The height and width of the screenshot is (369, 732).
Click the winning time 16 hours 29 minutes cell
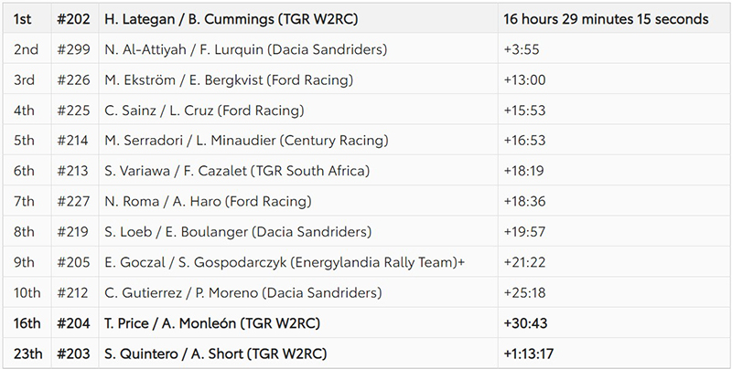pyautogui.click(x=606, y=19)
